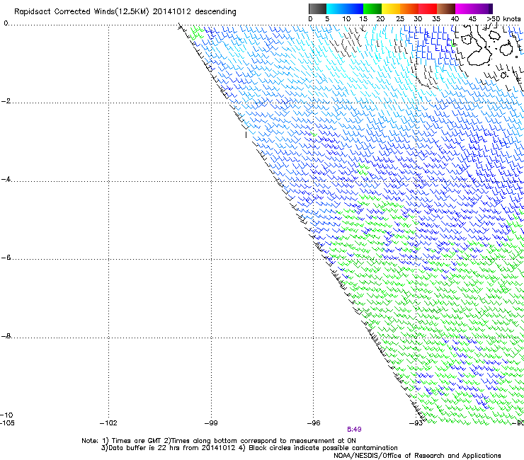Click the longitude axis label '-105'
This screenshot has width=524, height=460.
pos(7,423)
